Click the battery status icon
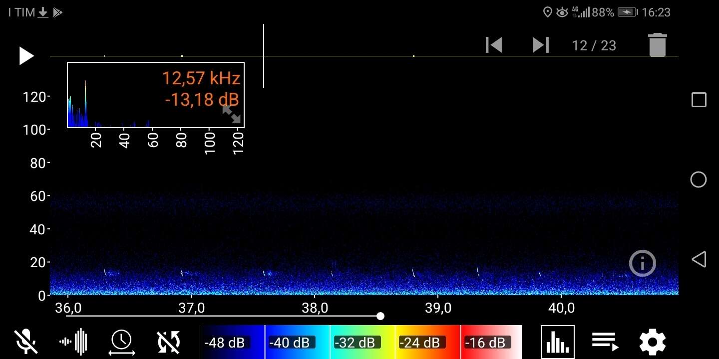Screen dimensions: 719x359 tap(628, 12)
